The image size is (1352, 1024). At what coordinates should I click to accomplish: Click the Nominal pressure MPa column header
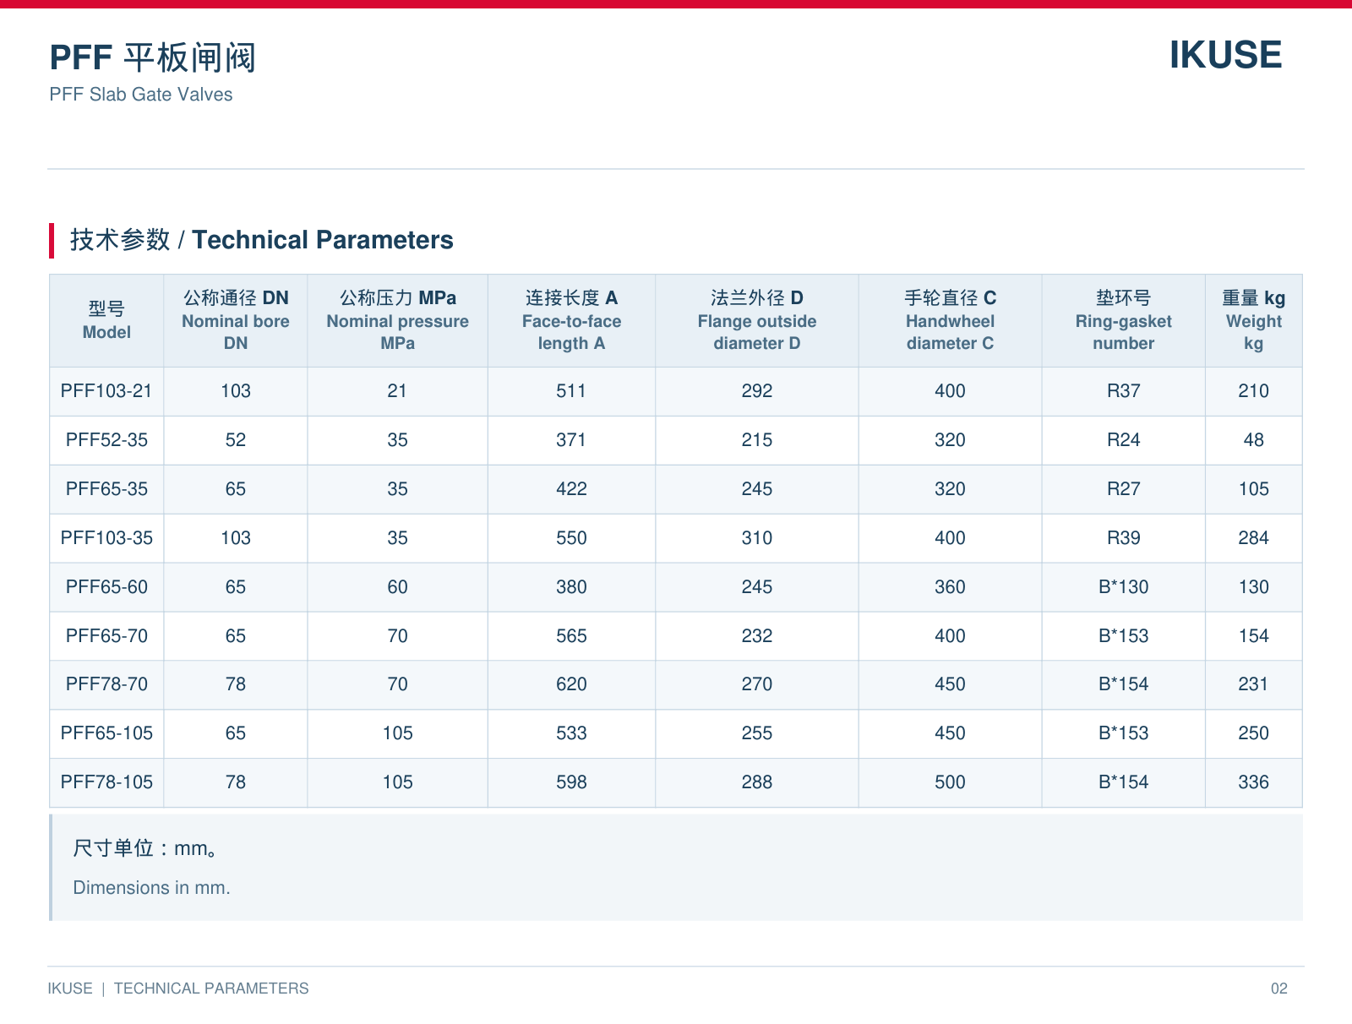(x=397, y=320)
